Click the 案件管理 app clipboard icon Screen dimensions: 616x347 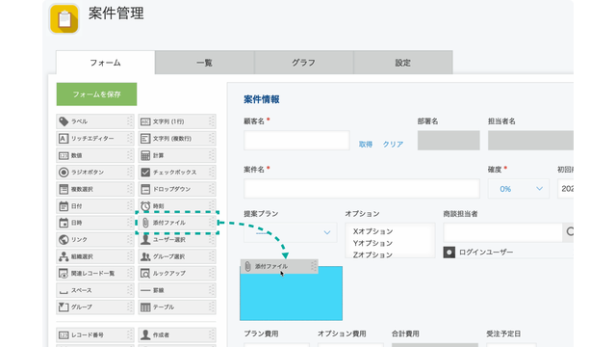click(64, 19)
